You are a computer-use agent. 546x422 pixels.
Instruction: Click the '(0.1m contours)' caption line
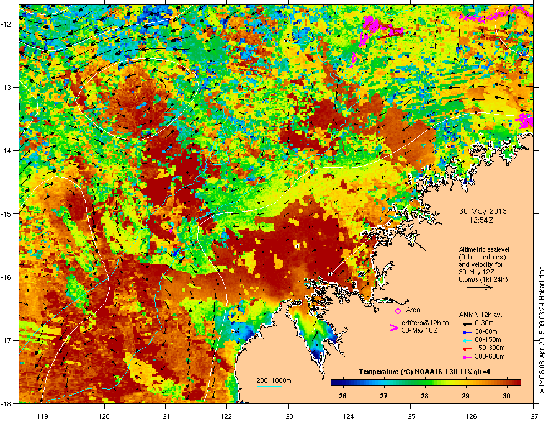(482, 258)
